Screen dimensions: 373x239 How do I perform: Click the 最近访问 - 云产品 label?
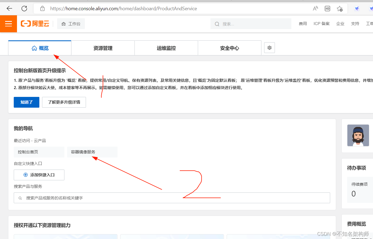[30, 141]
